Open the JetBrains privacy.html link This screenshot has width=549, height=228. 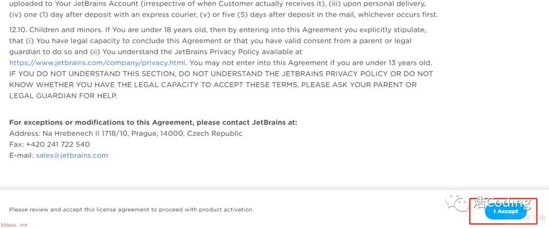coord(98,63)
